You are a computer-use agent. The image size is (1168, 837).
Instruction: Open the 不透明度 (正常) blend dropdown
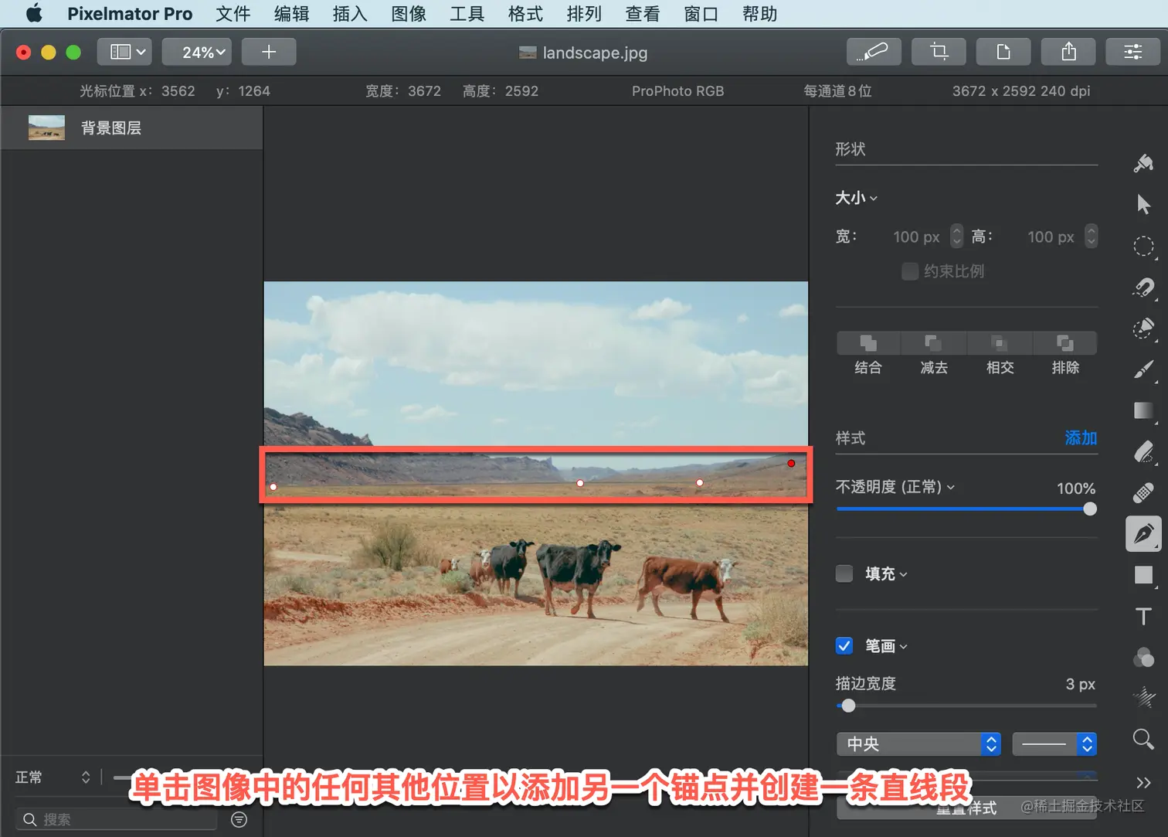pyautogui.click(x=895, y=487)
